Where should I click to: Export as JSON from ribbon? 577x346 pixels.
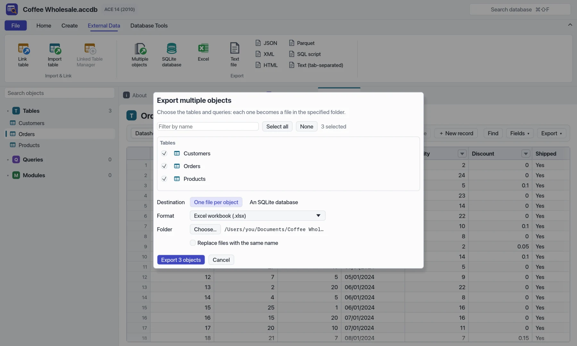point(266,43)
